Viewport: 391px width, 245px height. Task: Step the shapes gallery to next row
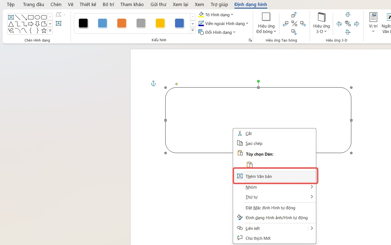point(50,24)
